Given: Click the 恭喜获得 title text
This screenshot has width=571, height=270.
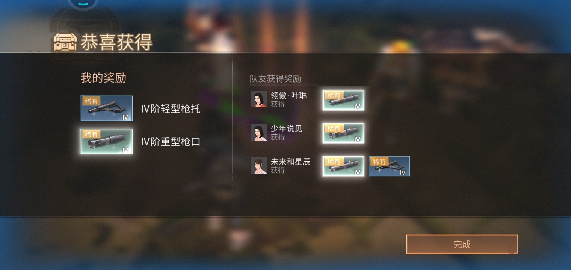Looking at the screenshot, I should 116,42.
